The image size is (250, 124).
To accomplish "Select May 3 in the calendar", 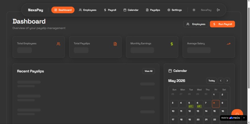I will [174, 104].
